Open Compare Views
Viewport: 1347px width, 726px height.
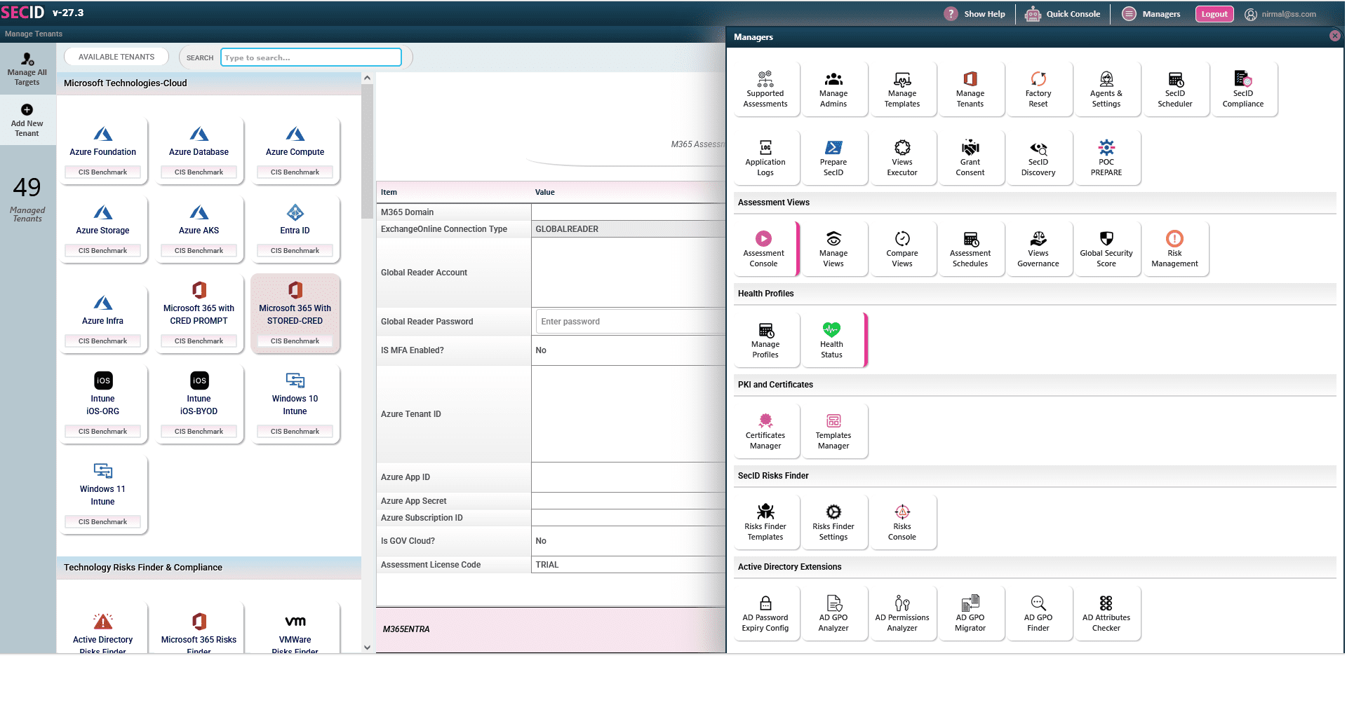902,249
